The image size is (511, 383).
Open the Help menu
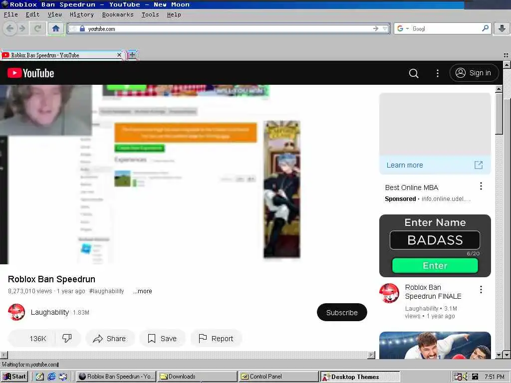[x=174, y=14]
